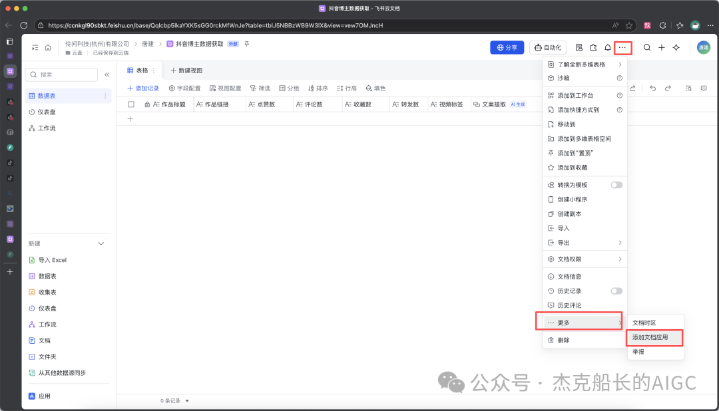The image size is (719, 411).
Task: Click the 分组 group tool
Action: pyautogui.click(x=289, y=88)
